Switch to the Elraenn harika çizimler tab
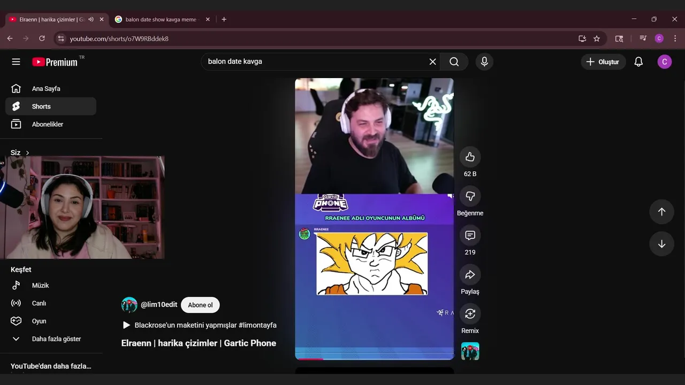685x385 pixels. (x=56, y=19)
